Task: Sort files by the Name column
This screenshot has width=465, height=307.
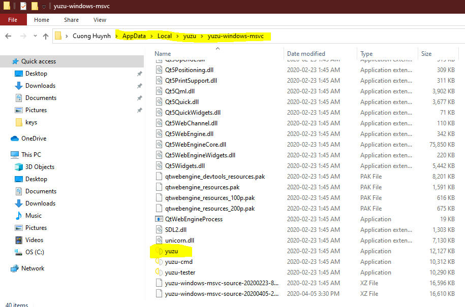Action: click(x=163, y=54)
